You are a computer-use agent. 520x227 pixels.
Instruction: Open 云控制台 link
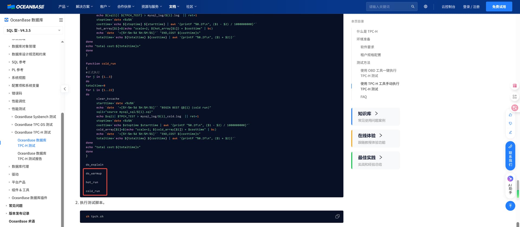coord(448,7)
